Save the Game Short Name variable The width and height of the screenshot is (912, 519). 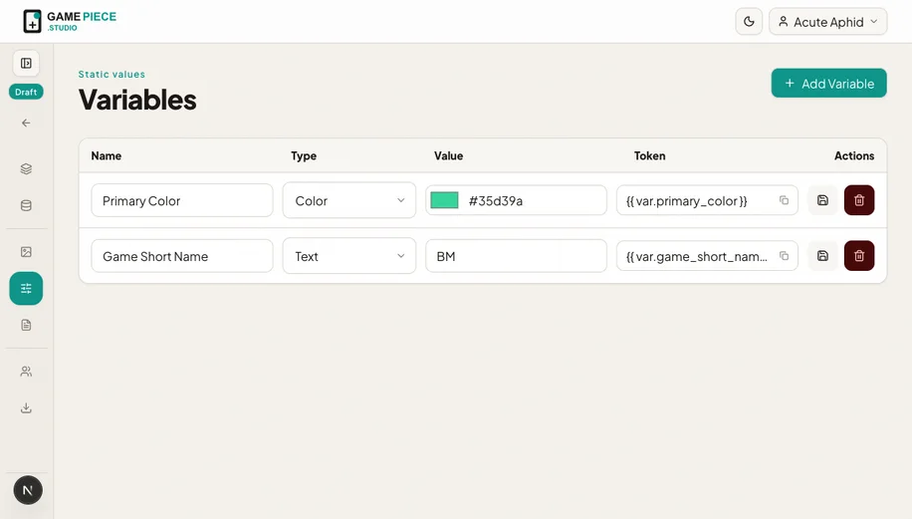[822, 255]
